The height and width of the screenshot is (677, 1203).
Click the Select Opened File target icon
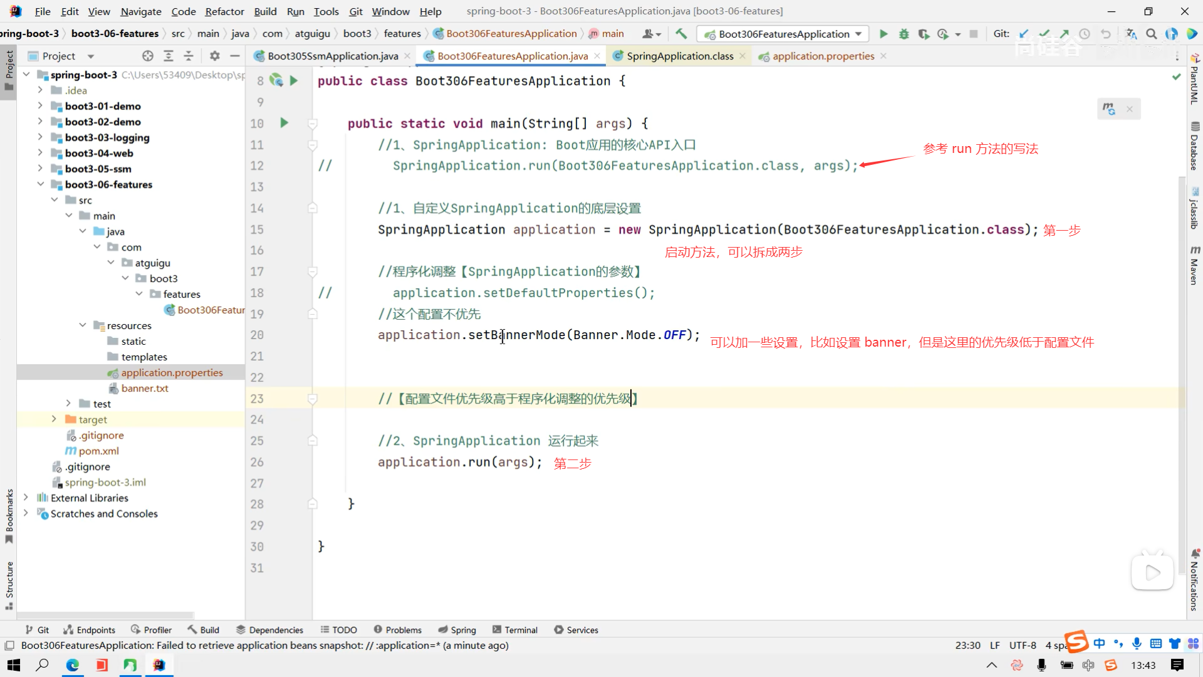click(x=148, y=56)
